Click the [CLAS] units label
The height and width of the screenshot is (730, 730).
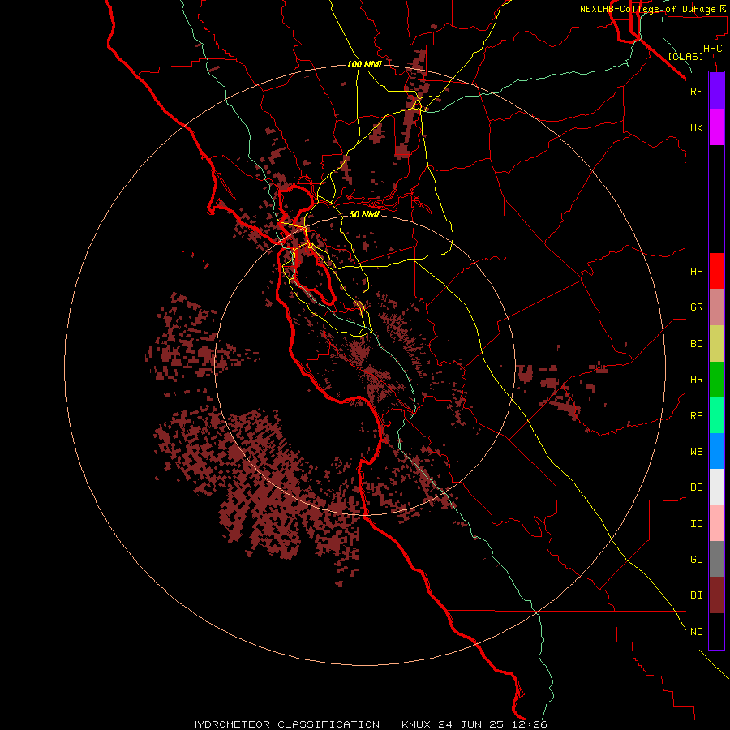[685, 56]
